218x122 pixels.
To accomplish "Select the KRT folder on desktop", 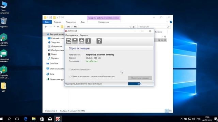I will [4, 87].
